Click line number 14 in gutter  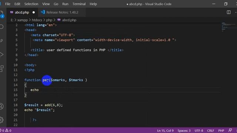16,85
